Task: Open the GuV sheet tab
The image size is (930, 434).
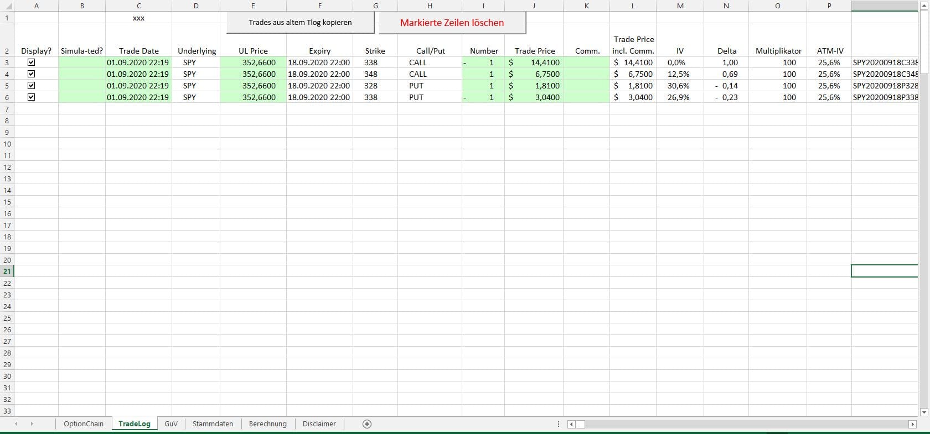Action: pos(171,424)
